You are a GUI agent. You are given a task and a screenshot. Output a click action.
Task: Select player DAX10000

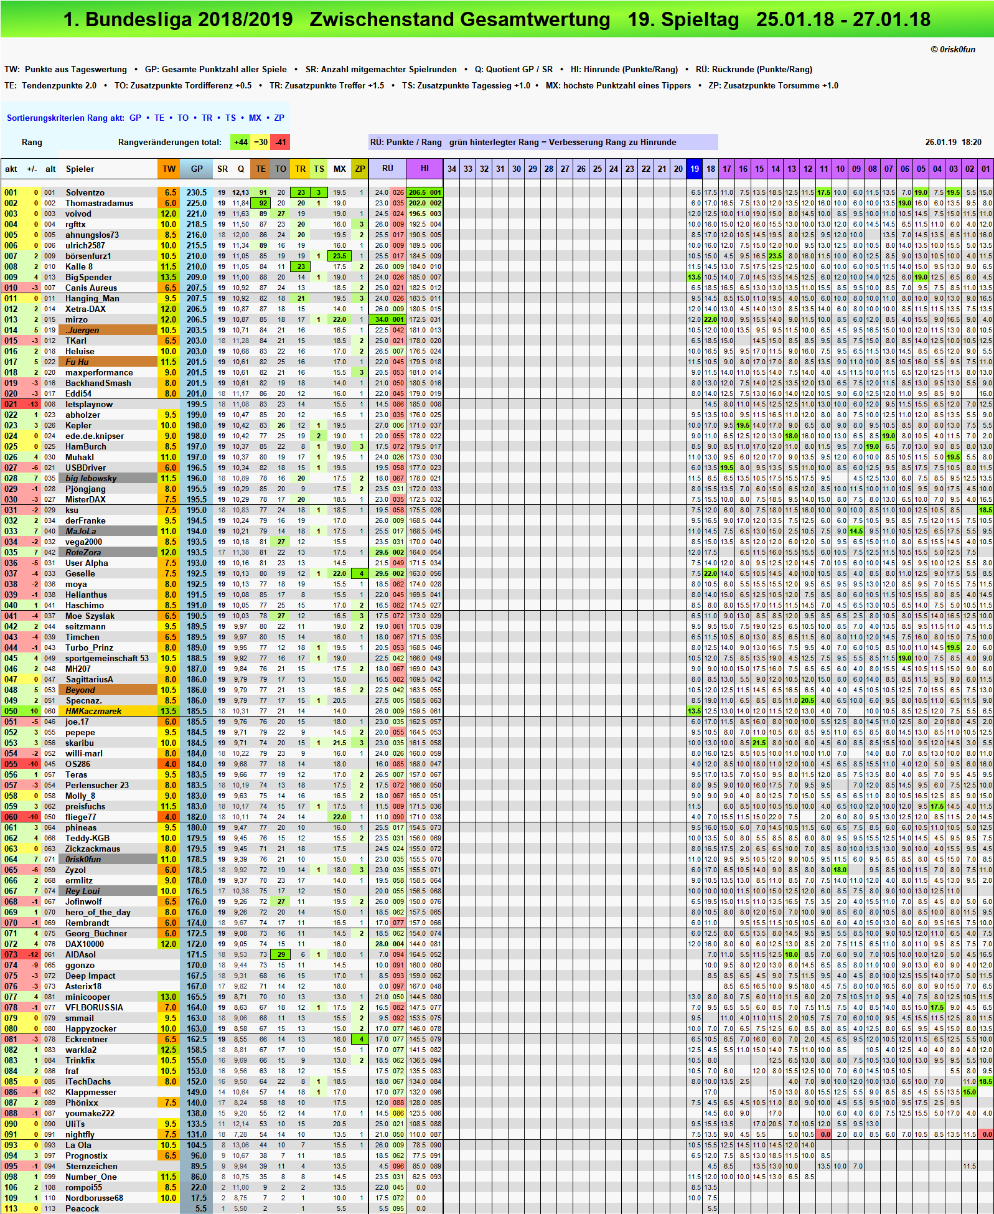(85, 944)
